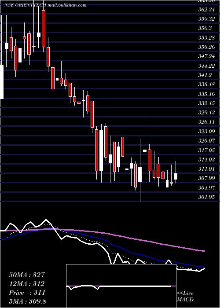
Task: Click the 326.11 price axis label
Action: click(206, 122)
